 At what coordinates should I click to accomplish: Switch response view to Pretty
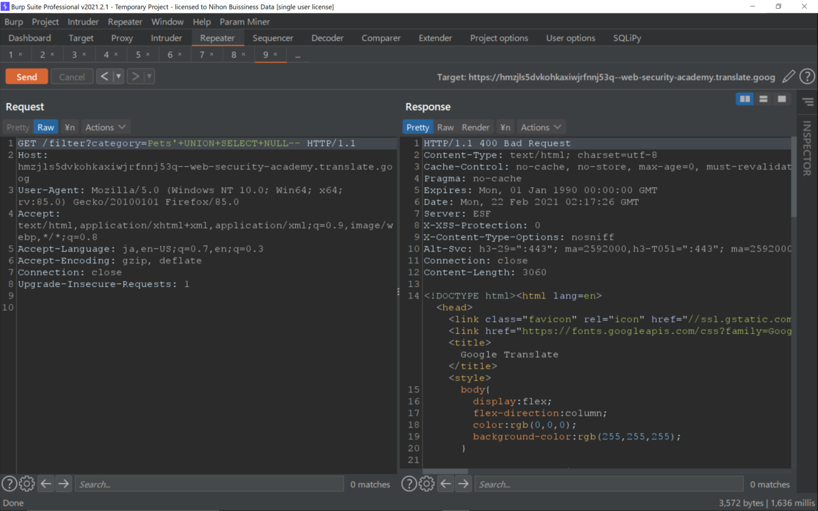418,127
